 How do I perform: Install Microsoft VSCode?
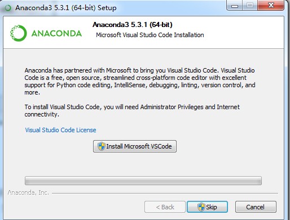coord(135,146)
